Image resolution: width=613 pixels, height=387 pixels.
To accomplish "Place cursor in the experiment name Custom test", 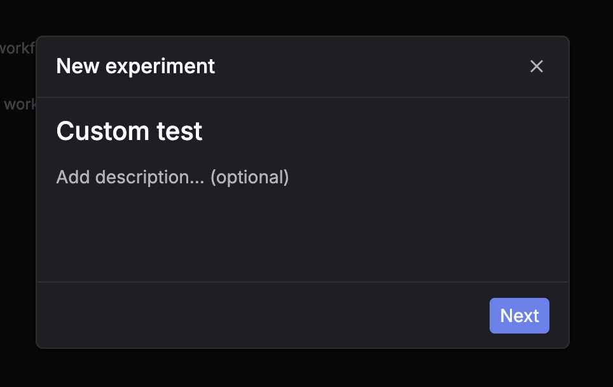I will pos(129,131).
